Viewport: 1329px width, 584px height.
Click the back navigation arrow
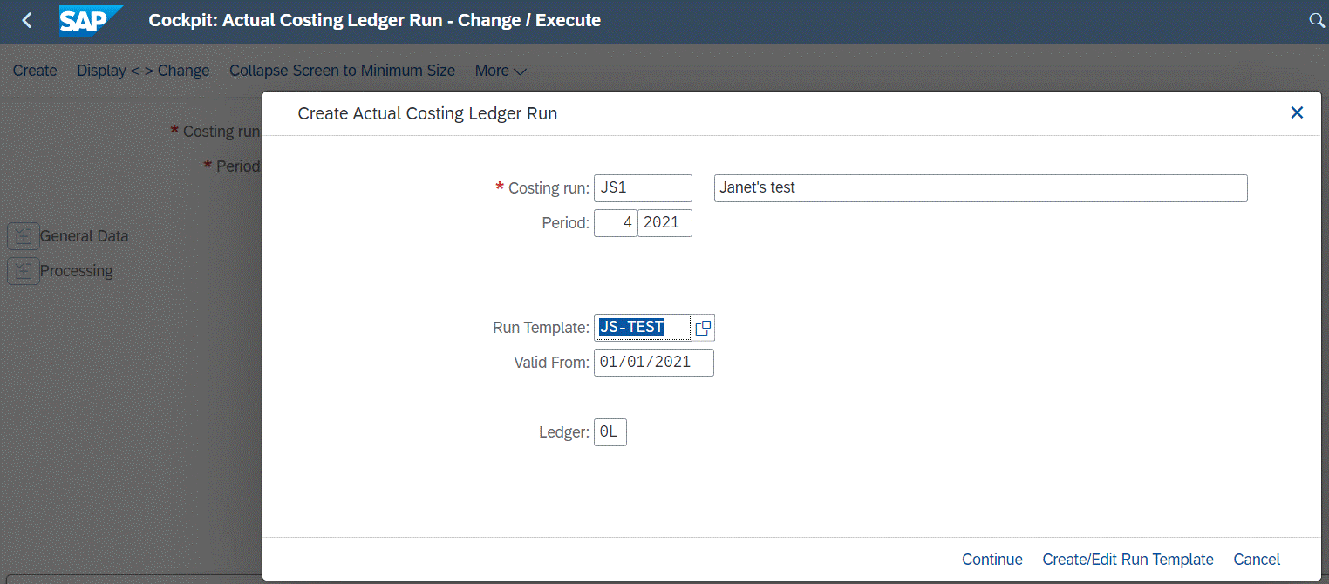click(x=24, y=19)
